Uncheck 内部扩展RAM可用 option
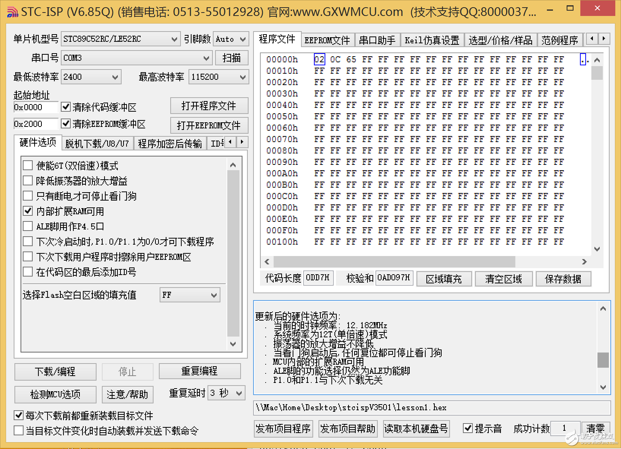This screenshot has width=621, height=449. click(x=28, y=211)
